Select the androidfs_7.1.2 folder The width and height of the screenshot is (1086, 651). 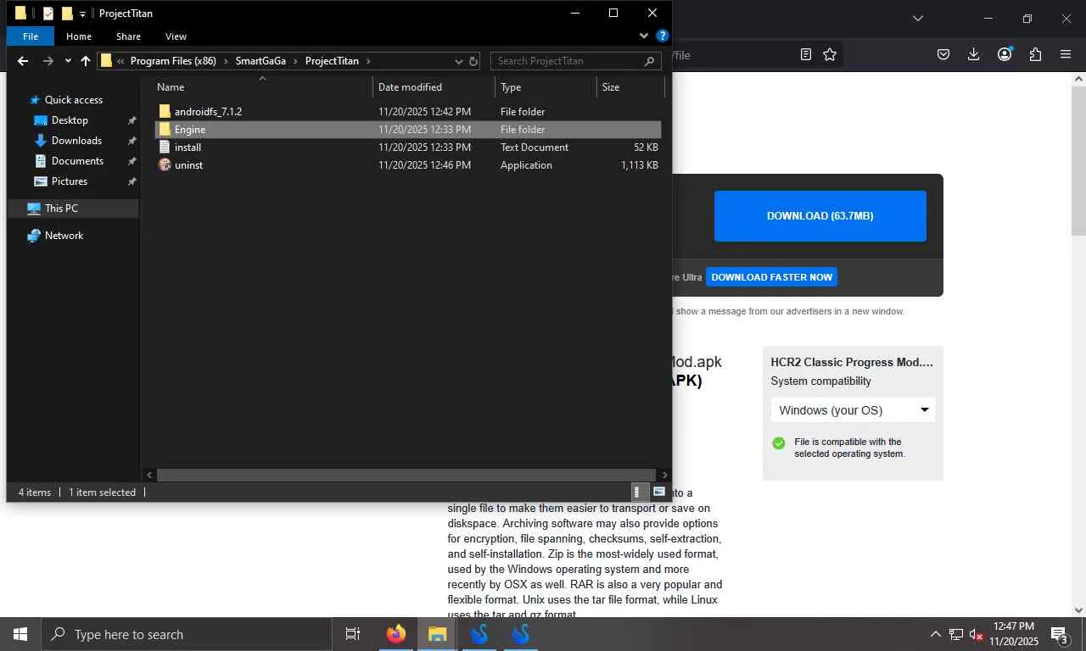coord(408,112)
